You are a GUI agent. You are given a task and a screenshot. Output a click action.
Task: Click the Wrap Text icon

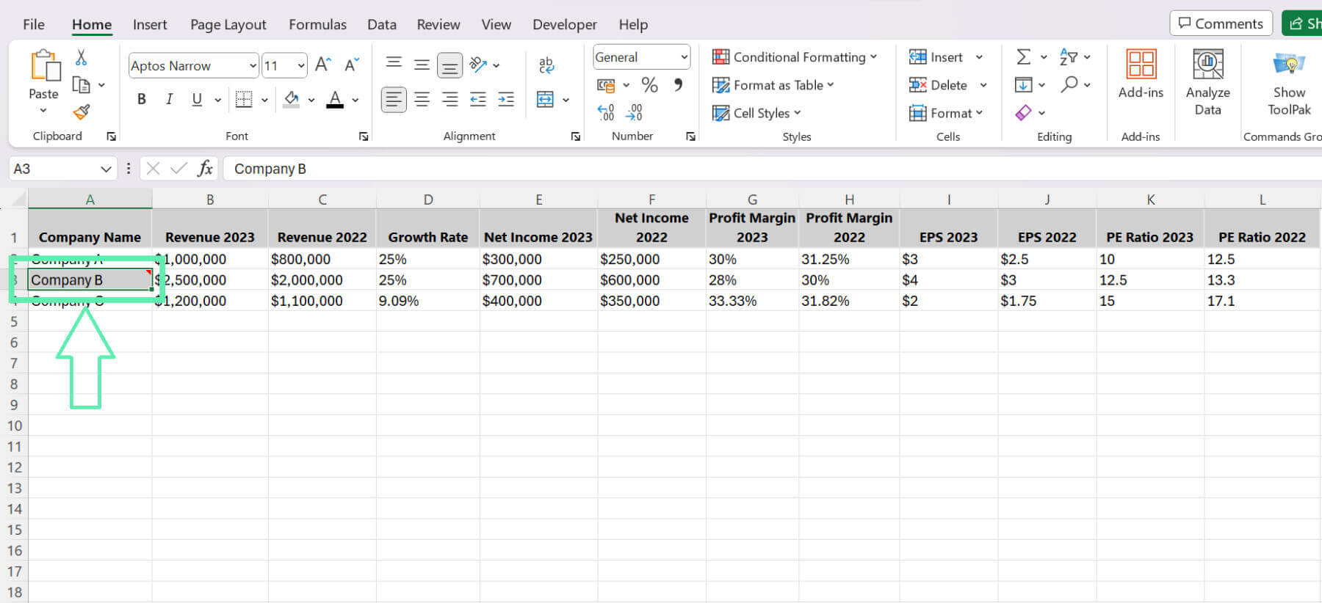click(546, 65)
